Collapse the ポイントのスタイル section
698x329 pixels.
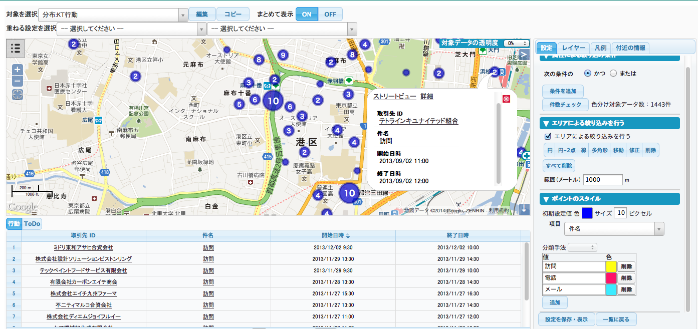(610, 199)
